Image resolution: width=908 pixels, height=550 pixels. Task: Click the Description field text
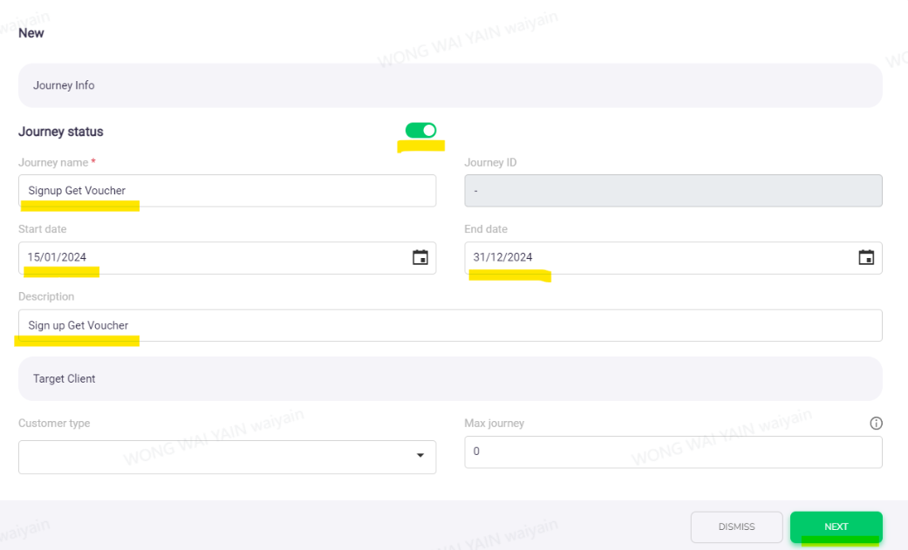click(x=78, y=324)
